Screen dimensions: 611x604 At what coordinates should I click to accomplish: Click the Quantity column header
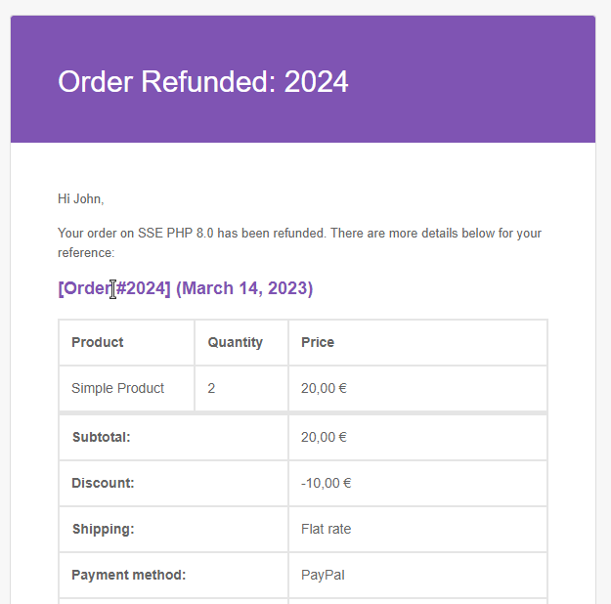pyautogui.click(x=235, y=342)
